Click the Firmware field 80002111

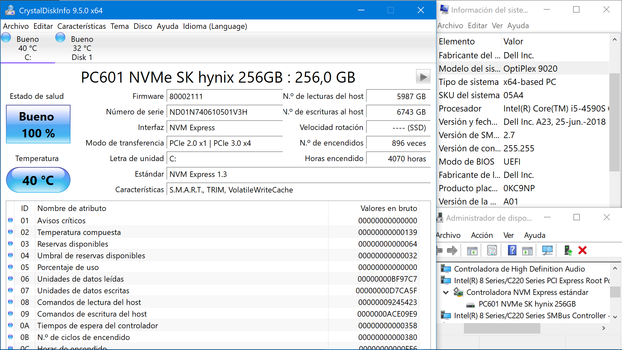225,97
